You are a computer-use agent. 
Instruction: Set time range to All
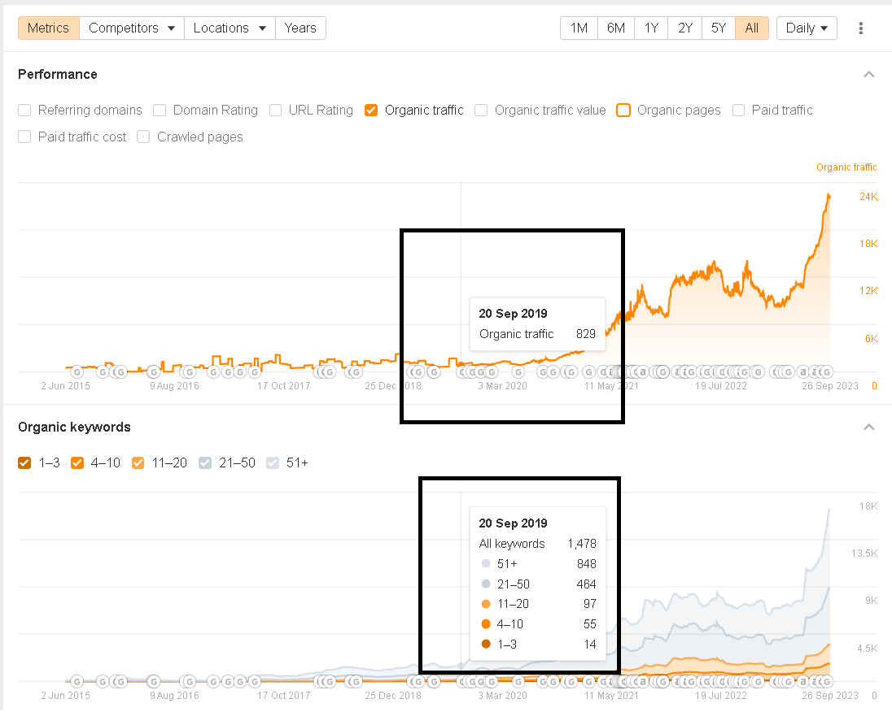[x=751, y=28]
